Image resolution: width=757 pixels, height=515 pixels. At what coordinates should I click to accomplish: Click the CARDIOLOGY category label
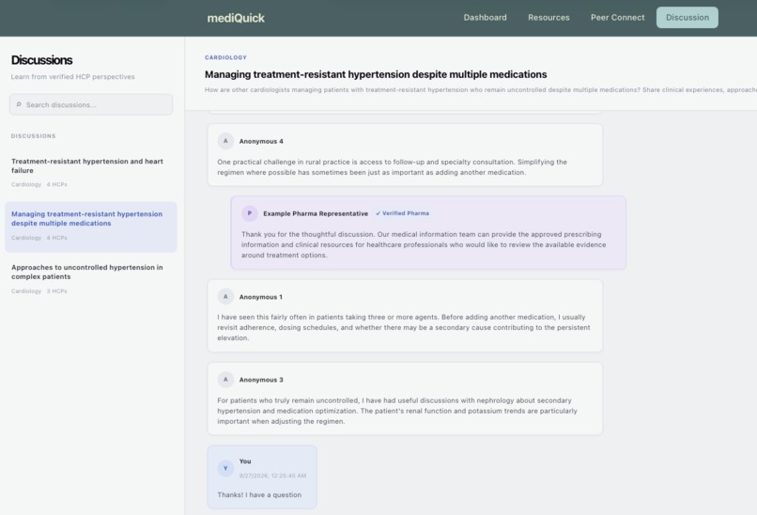[225, 57]
